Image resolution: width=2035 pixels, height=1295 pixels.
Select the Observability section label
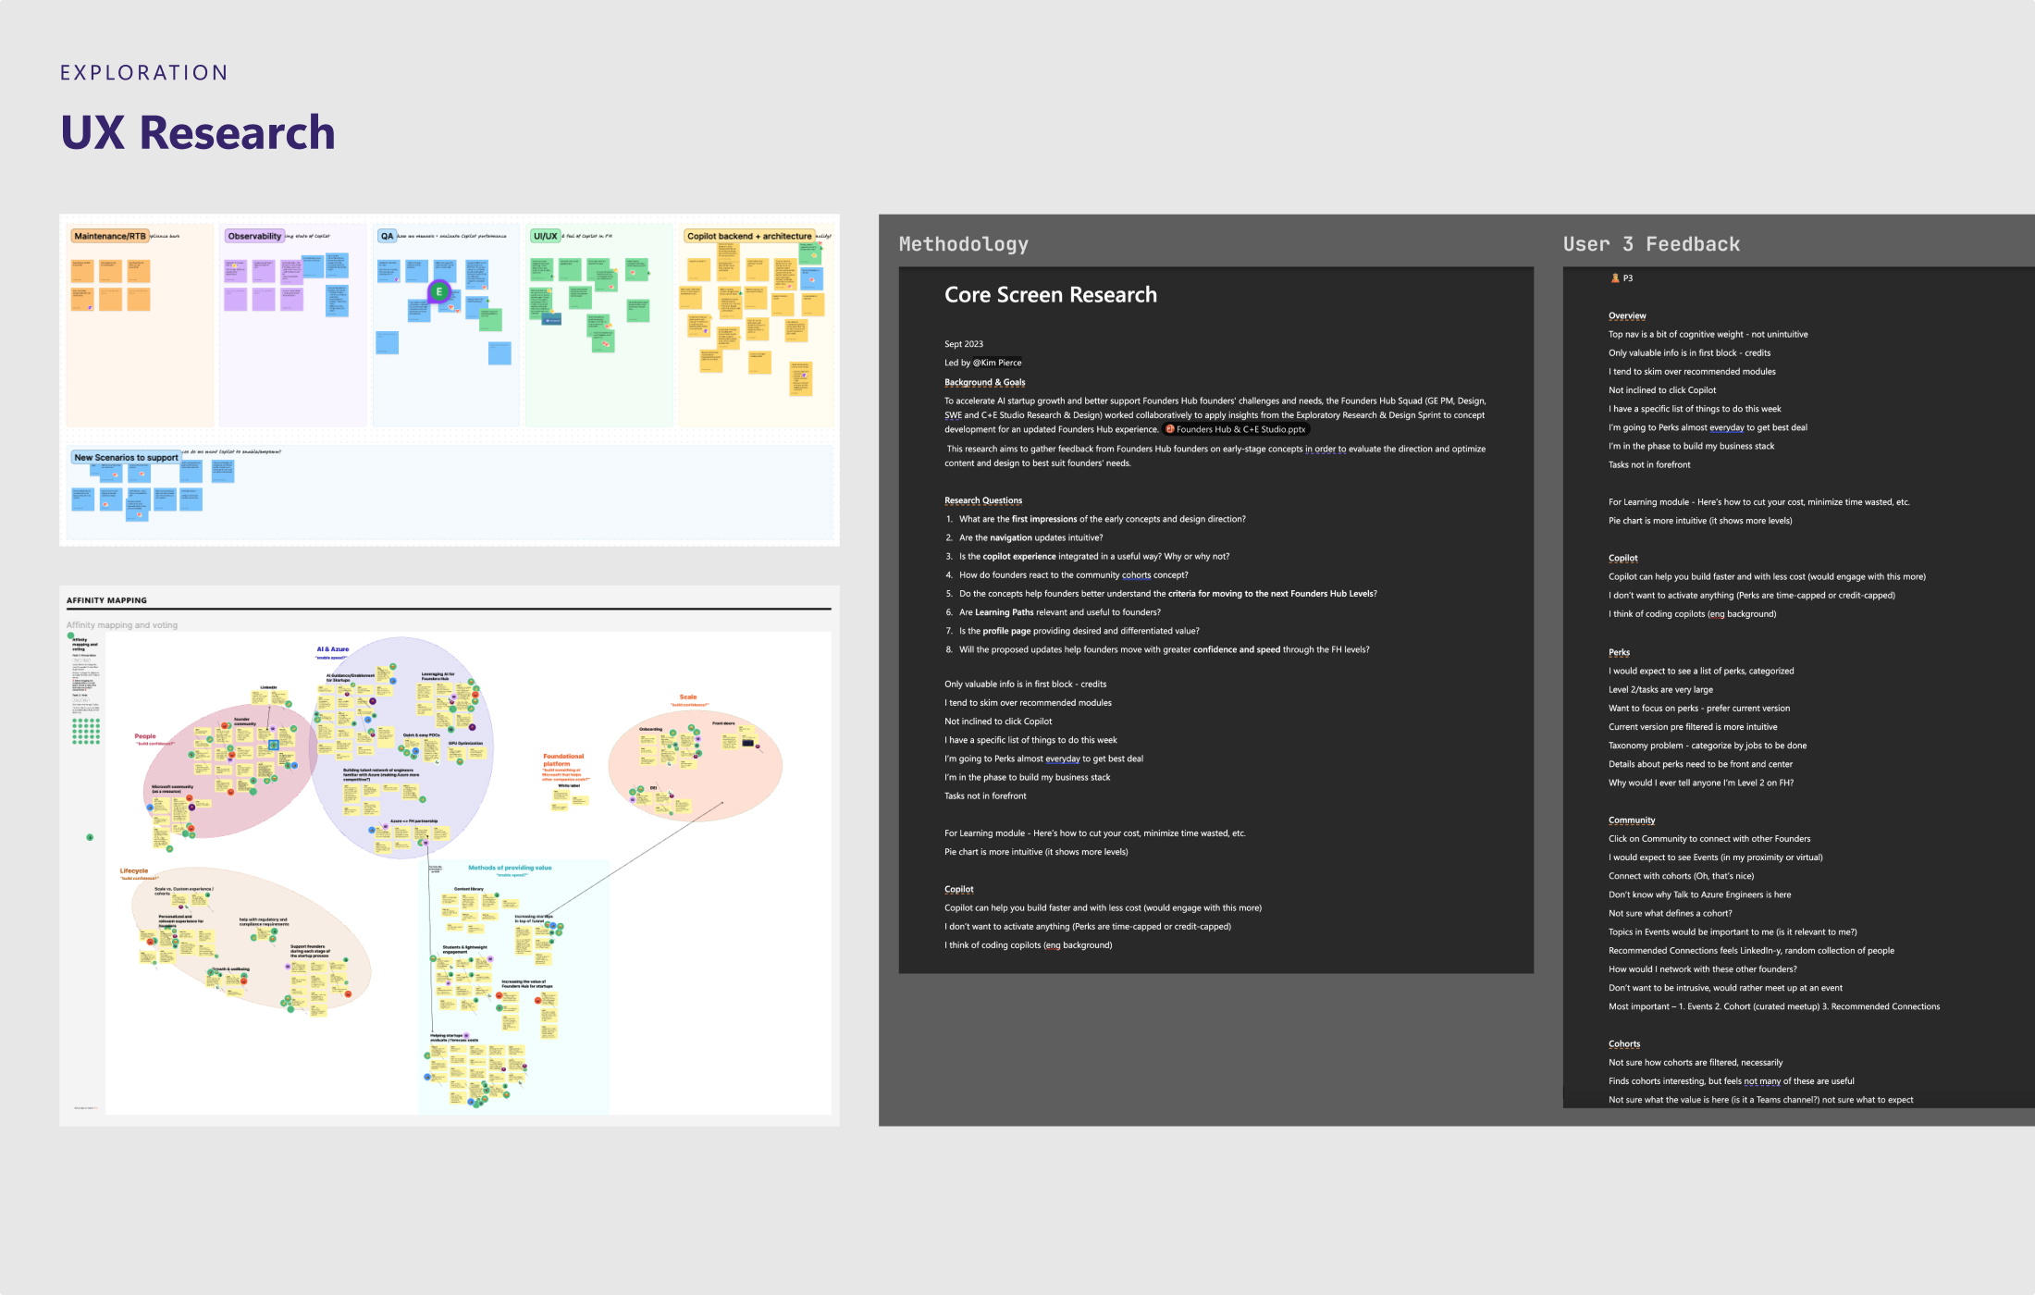click(x=254, y=236)
